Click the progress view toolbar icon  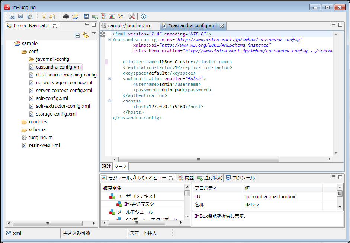click(95, 16)
